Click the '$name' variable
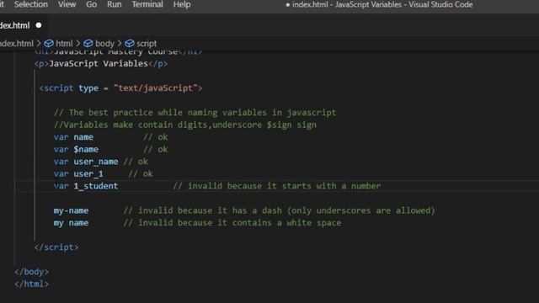 coord(86,150)
